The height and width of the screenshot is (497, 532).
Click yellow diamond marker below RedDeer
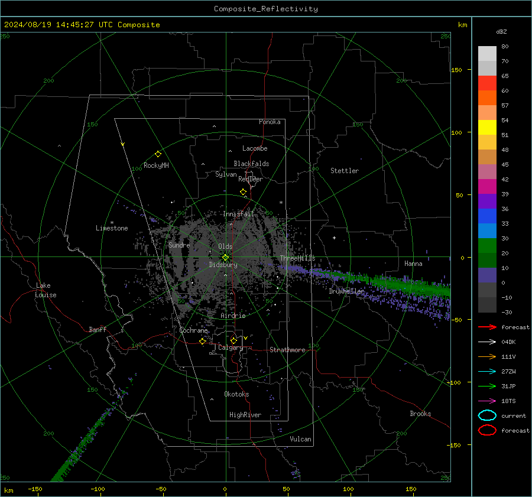point(243,192)
